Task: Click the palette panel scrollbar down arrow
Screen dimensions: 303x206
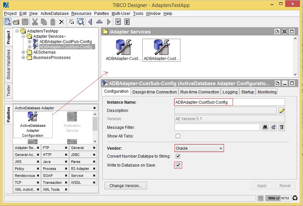Action: (x=95, y=141)
